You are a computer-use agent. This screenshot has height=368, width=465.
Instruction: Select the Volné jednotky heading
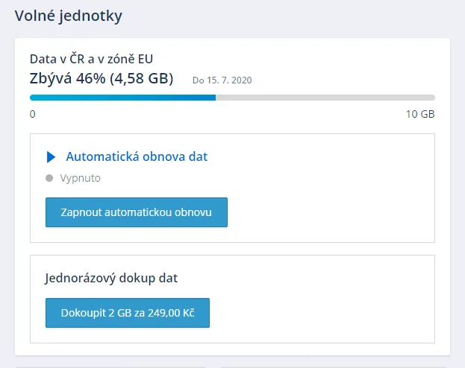(x=69, y=16)
